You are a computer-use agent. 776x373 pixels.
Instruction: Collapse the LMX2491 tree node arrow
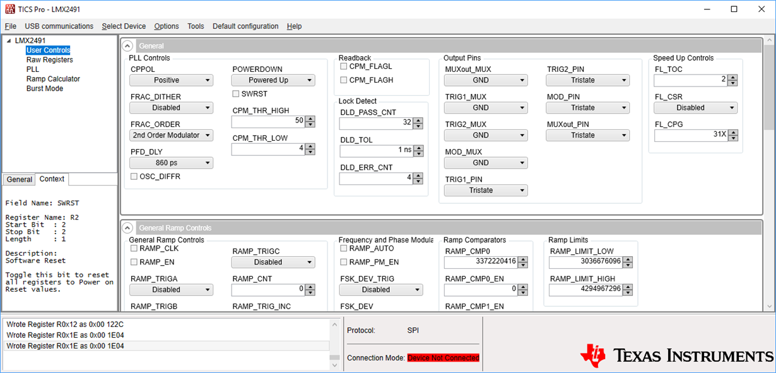tap(9, 41)
